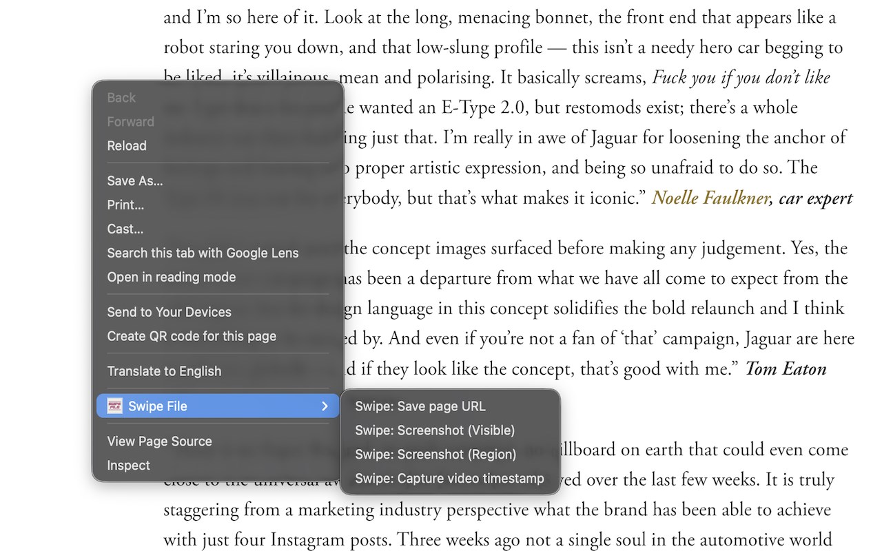This screenshot has width=882, height=551.
Task: Open View Page Source
Action: (218, 441)
